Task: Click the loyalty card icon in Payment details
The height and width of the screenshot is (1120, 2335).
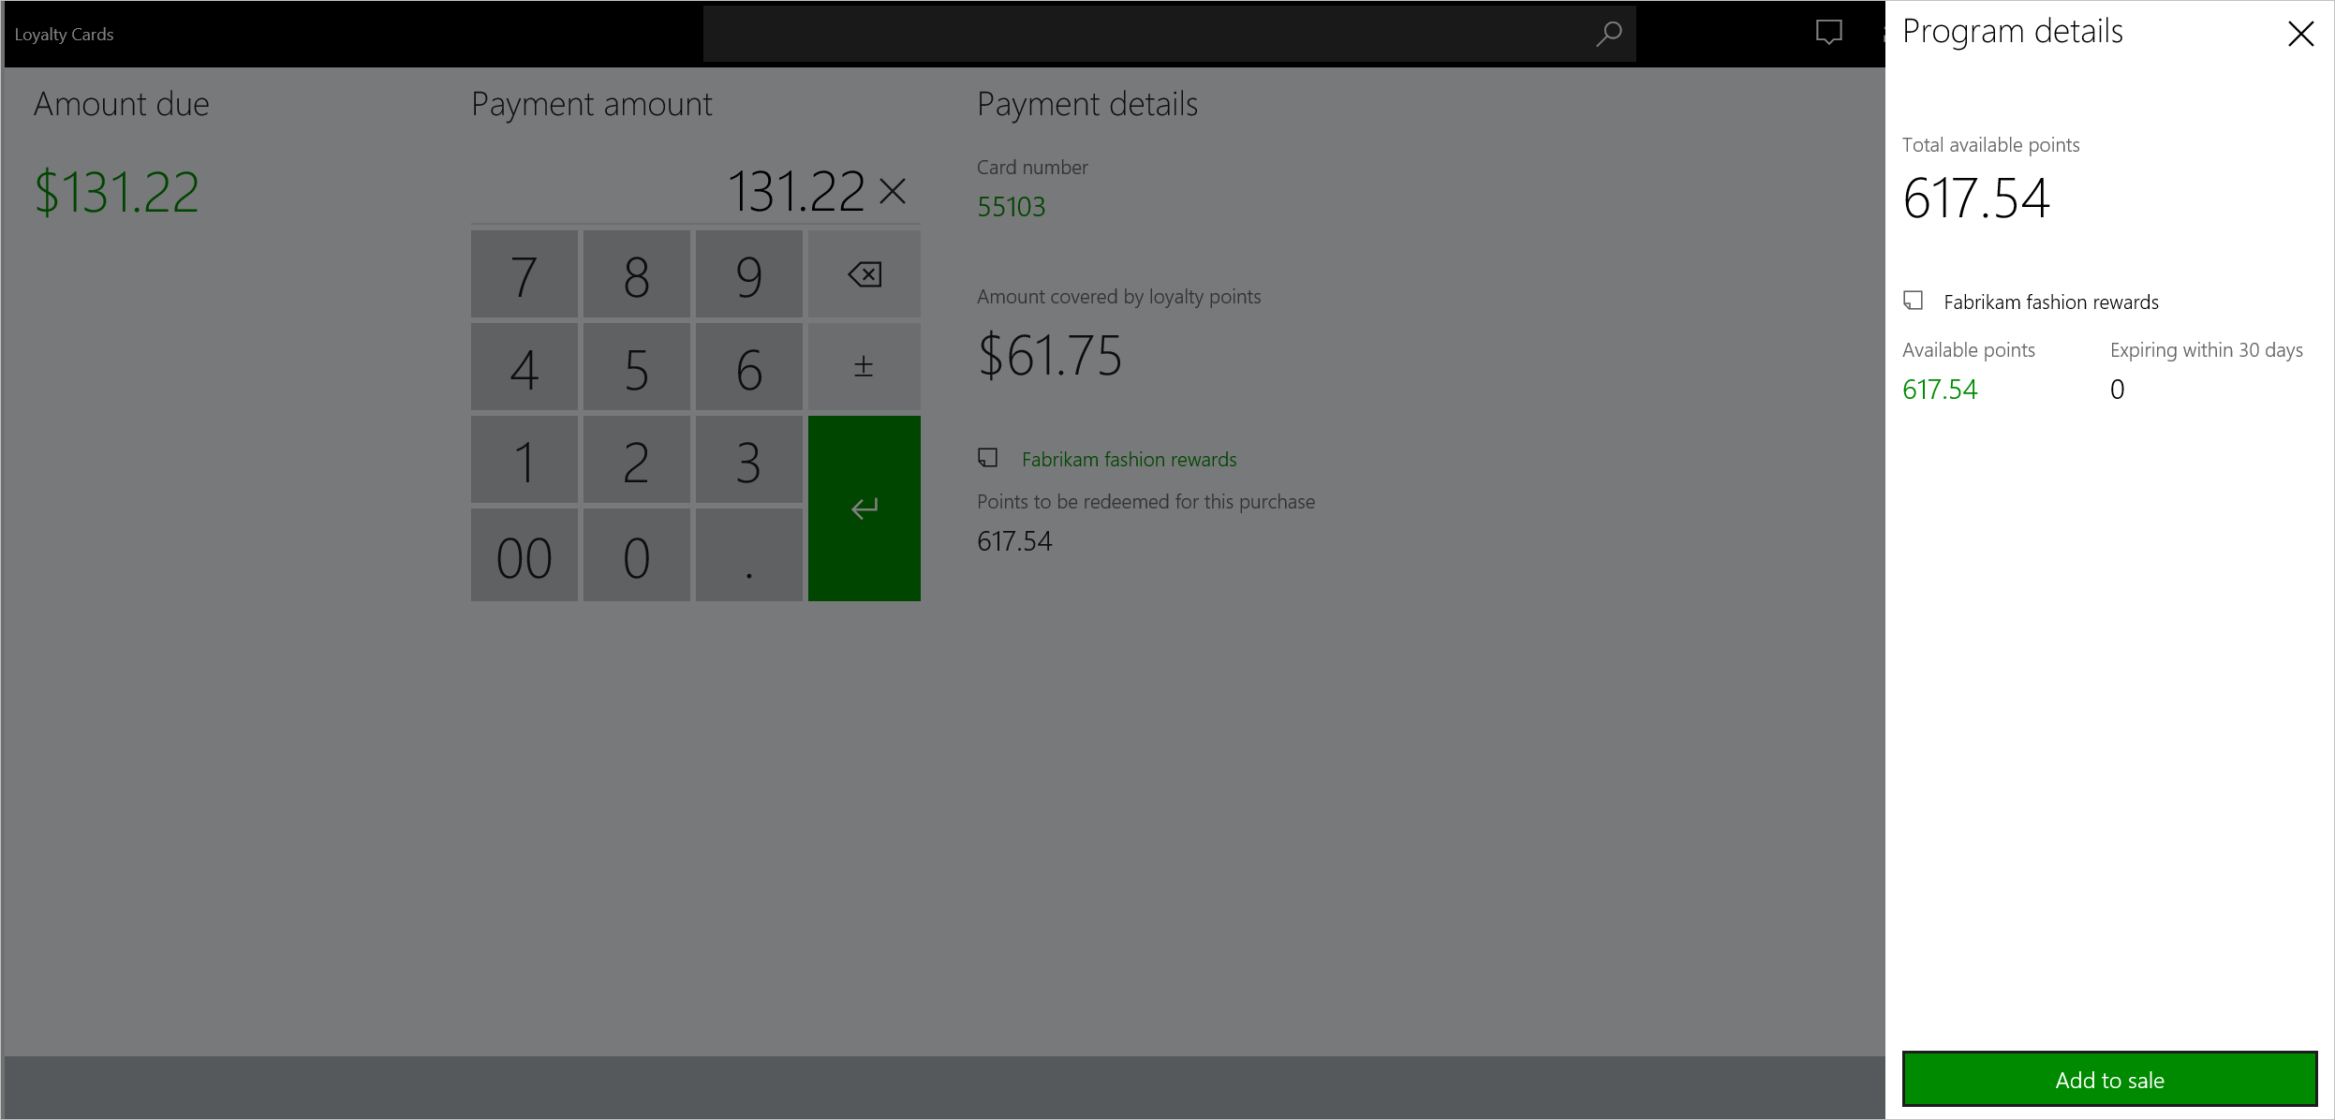Action: [x=988, y=458]
